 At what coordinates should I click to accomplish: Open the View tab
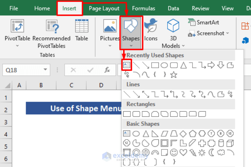point(227,8)
